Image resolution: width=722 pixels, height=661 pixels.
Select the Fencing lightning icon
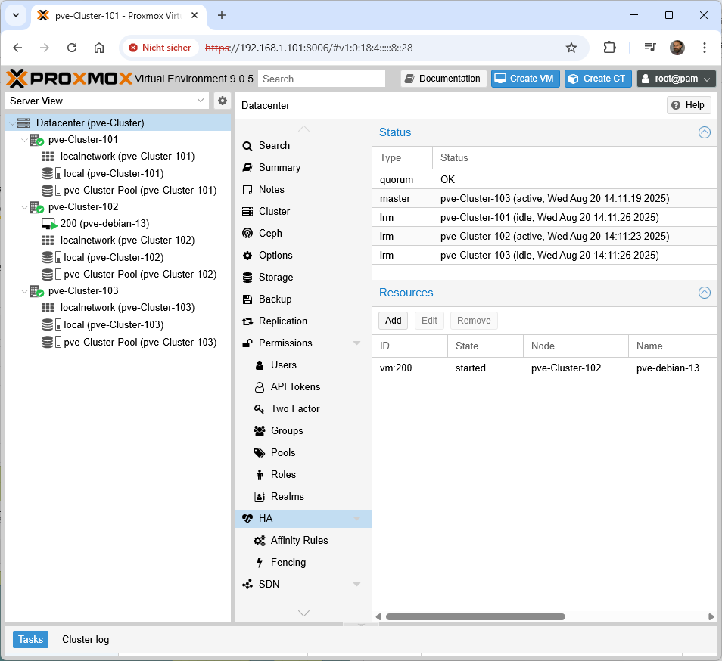pos(260,563)
